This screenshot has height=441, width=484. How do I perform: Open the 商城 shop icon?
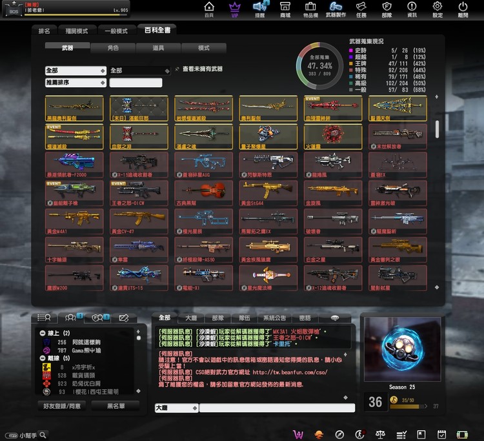point(285,8)
